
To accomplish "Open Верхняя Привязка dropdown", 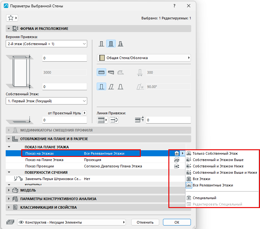I will tap(46, 44).
